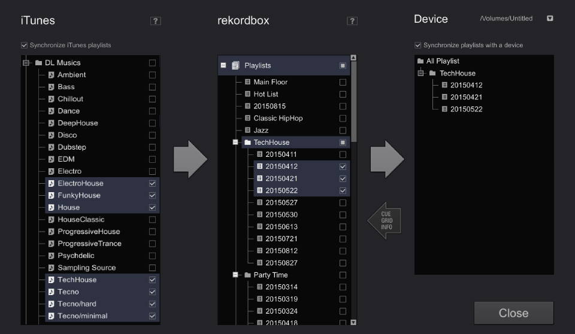
Task: Click the Device 20150412 playlist icon
Action: click(x=444, y=85)
